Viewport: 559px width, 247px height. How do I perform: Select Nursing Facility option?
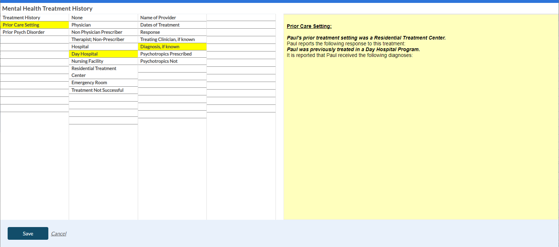[87, 61]
